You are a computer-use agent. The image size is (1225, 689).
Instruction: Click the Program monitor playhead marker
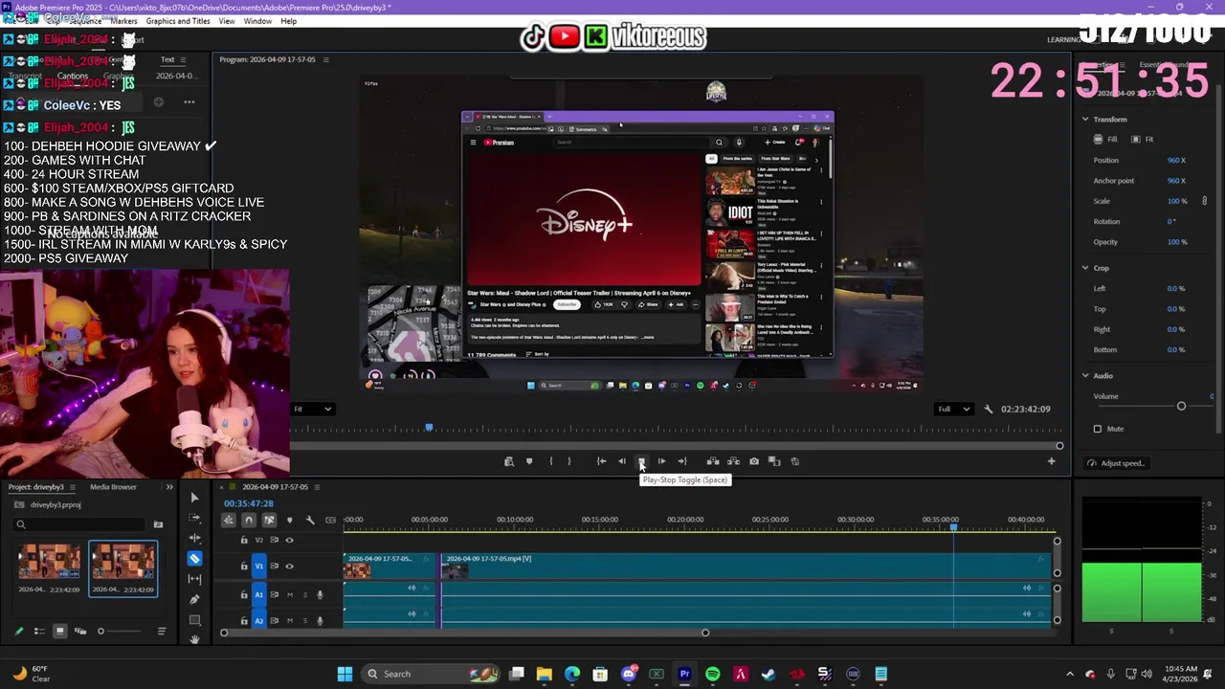click(429, 428)
